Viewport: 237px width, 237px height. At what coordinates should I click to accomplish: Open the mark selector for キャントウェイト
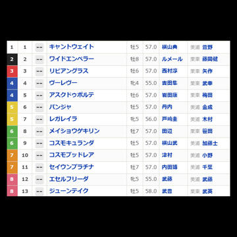point(39,47)
